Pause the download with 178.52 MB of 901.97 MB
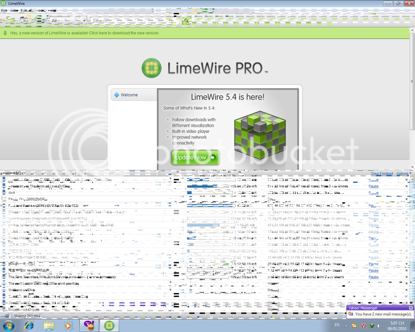Image resolution: width=415 pixels, height=332 pixels. pos(373,231)
